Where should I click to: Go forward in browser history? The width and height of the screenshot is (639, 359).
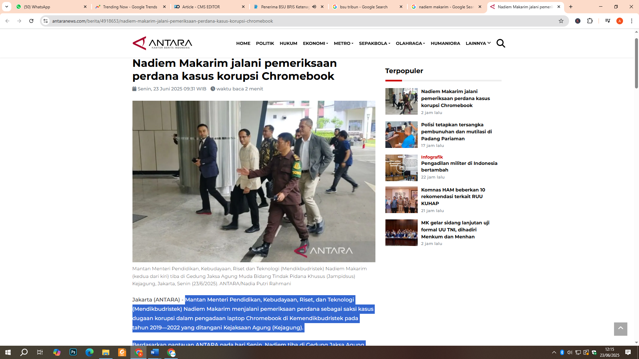click(19, 21)
